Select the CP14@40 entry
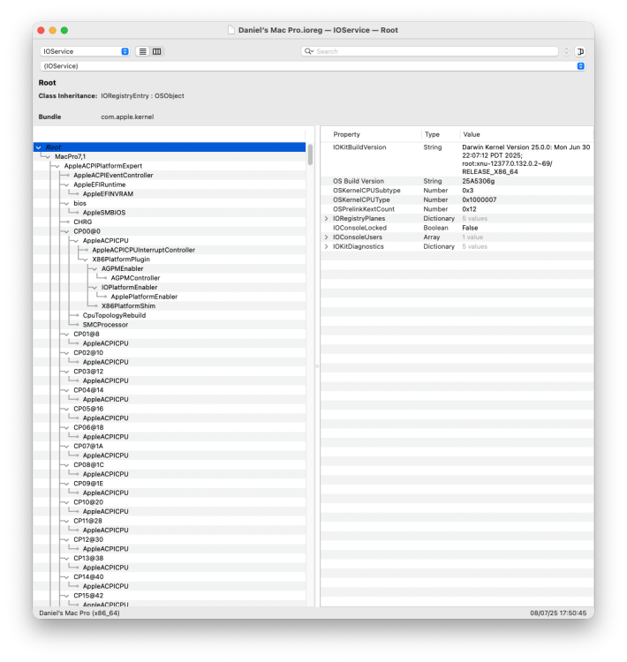The height and width of the screenshot is (662, 627). [88, 577]
